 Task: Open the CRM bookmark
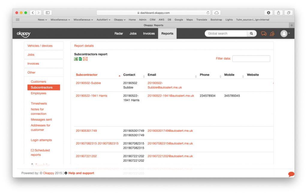click(x=153, y=19)
